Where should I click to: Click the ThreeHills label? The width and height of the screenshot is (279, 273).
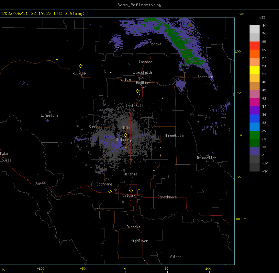coord(174,136)
